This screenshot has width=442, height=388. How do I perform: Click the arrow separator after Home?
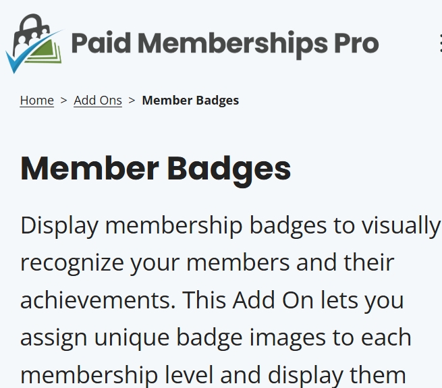click(63, 100)
